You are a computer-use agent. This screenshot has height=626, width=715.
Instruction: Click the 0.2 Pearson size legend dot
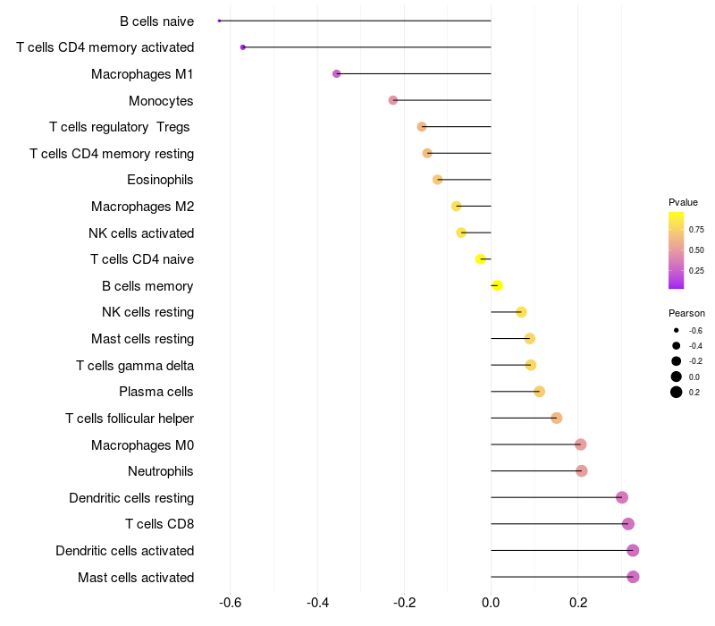point(677,392)
